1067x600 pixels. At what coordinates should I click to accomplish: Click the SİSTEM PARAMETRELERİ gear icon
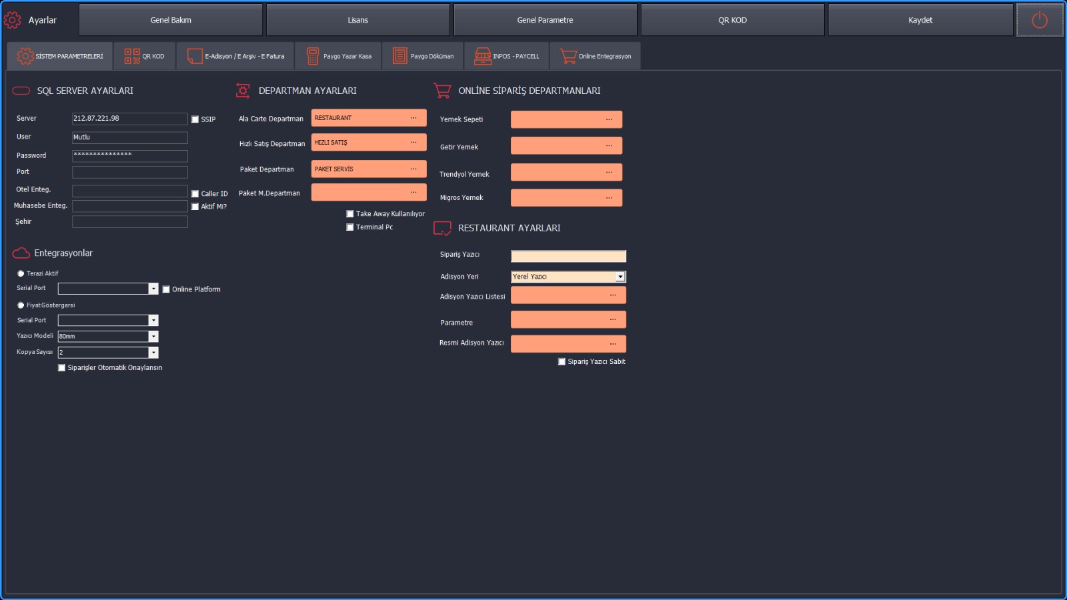[25, 56]
